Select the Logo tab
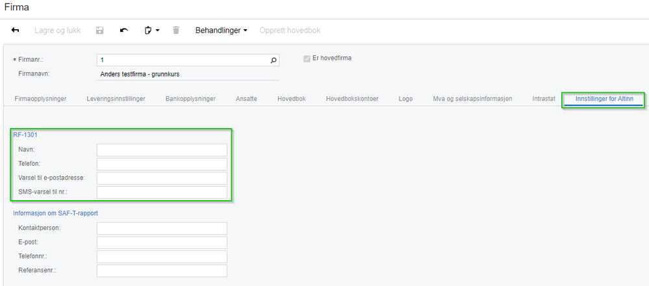The image size is (649, 286). point(405,99)
